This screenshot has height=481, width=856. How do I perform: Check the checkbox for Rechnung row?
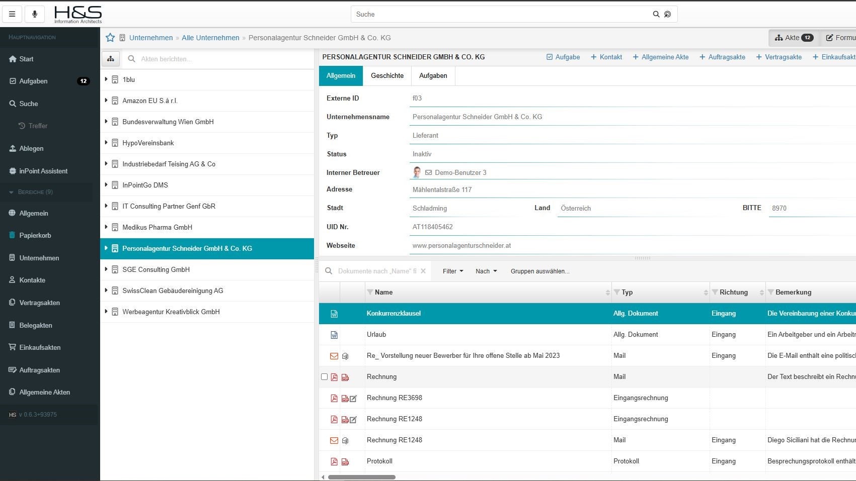tap(324, 376)
